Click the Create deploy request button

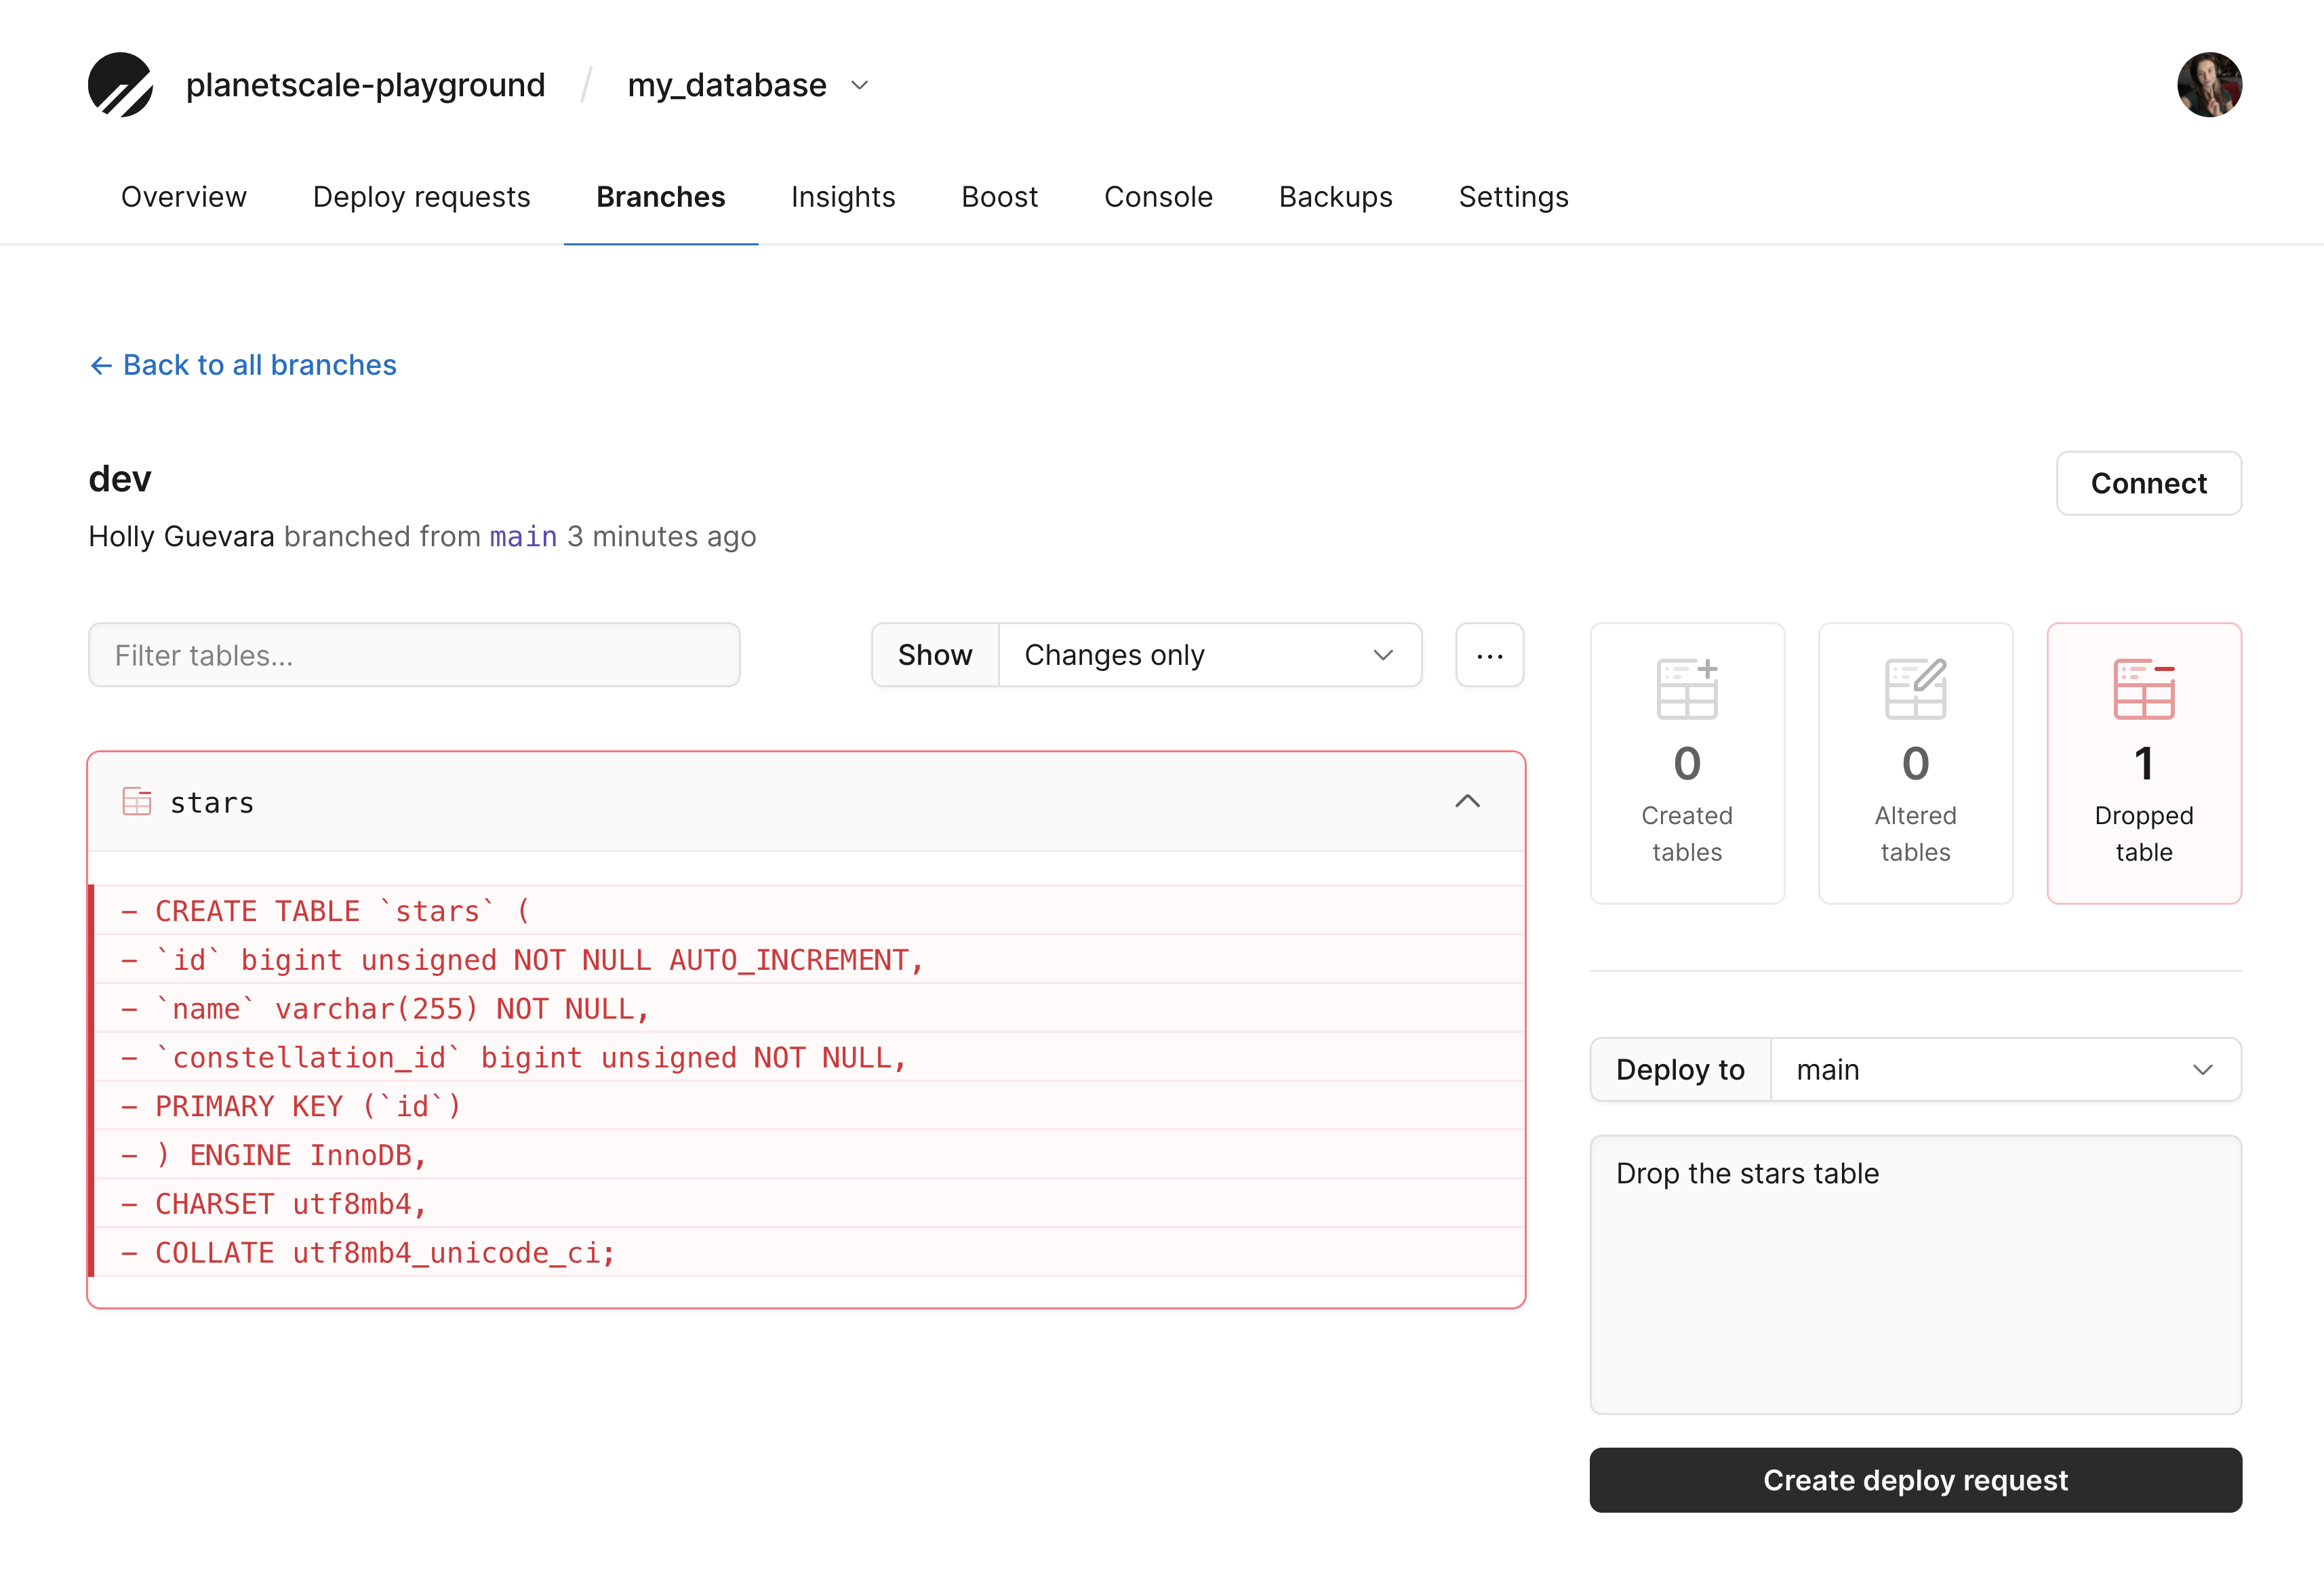(1915, 1480)
